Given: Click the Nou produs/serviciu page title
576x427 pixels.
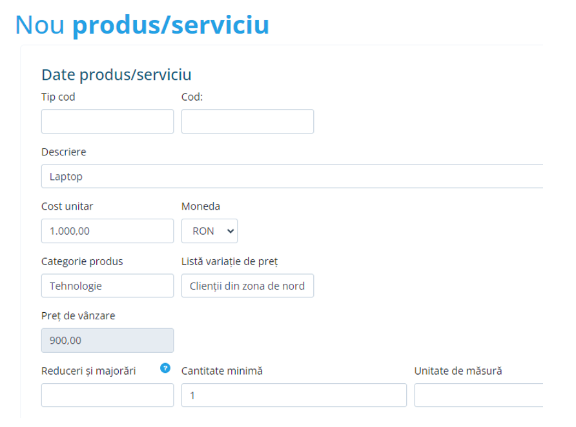Looking at the screenshot, I should (x=142, y=25).
